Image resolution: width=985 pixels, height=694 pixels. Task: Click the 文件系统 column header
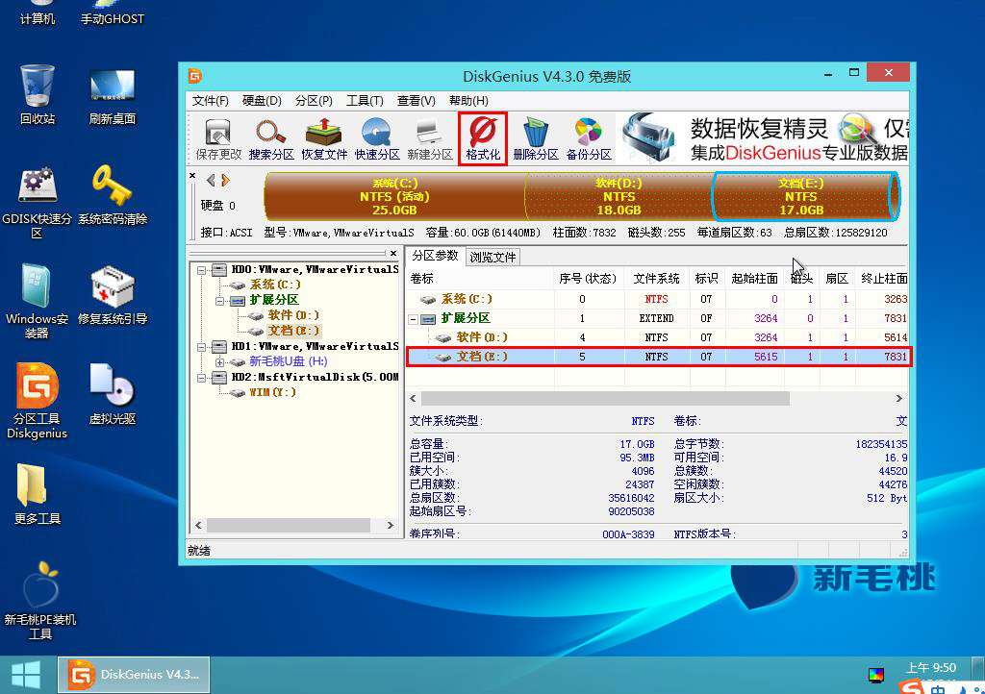click(656, 279)
